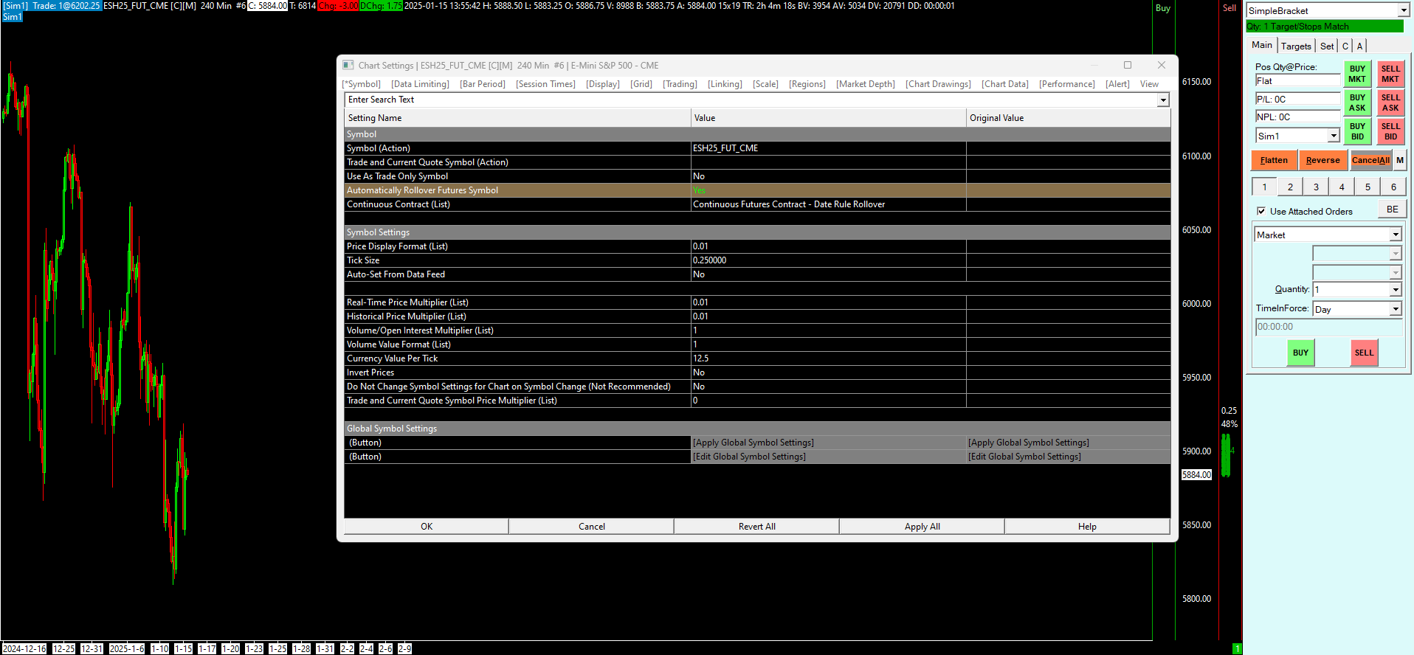
Task: Click the Use As Trade Only Symbol row
Action: click(757, 176)
